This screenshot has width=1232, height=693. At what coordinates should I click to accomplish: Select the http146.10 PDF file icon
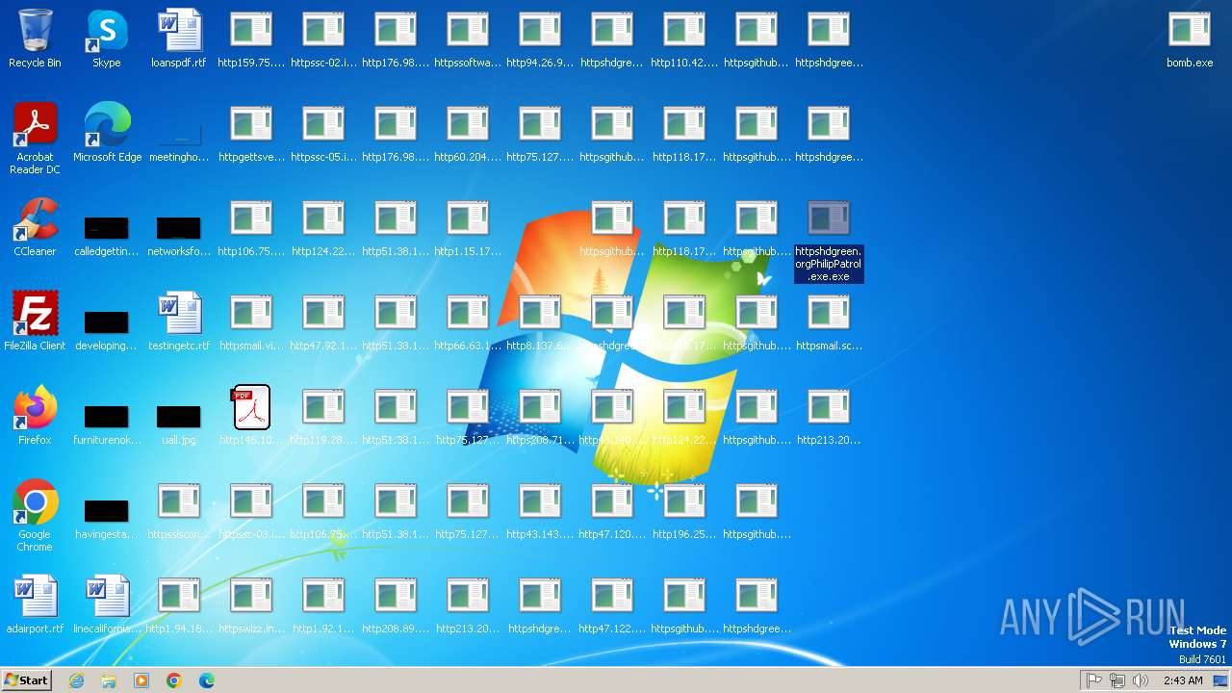point(251,416)
